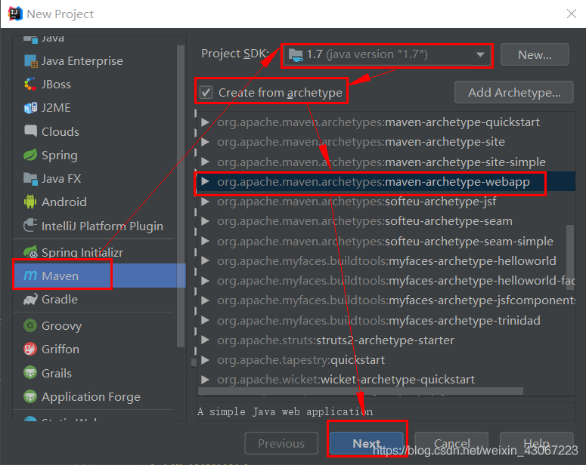The height and width of the screenshot is (465, 586).
Task: Expand softeu-archetype-seam arrow
Action: pyautogui.click(x=205, y=221)
